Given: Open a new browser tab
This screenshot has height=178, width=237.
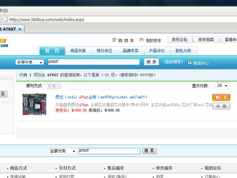Looking at the screenshot, I should 27,29.
